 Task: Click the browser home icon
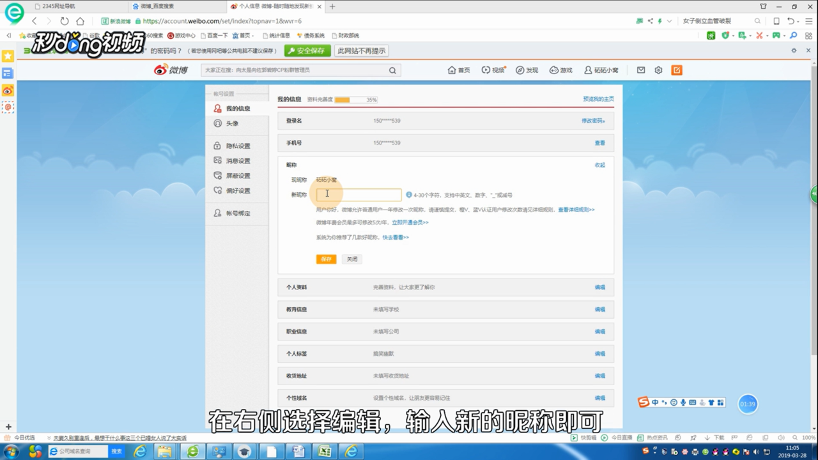point(80,21)
